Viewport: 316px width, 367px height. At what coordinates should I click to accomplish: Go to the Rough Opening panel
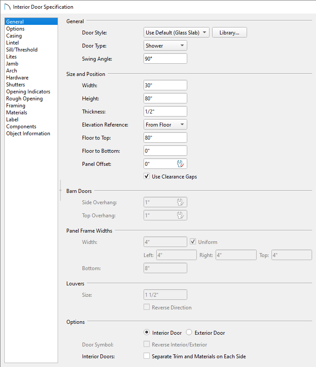pyautogui.click(x=31, y=99)
